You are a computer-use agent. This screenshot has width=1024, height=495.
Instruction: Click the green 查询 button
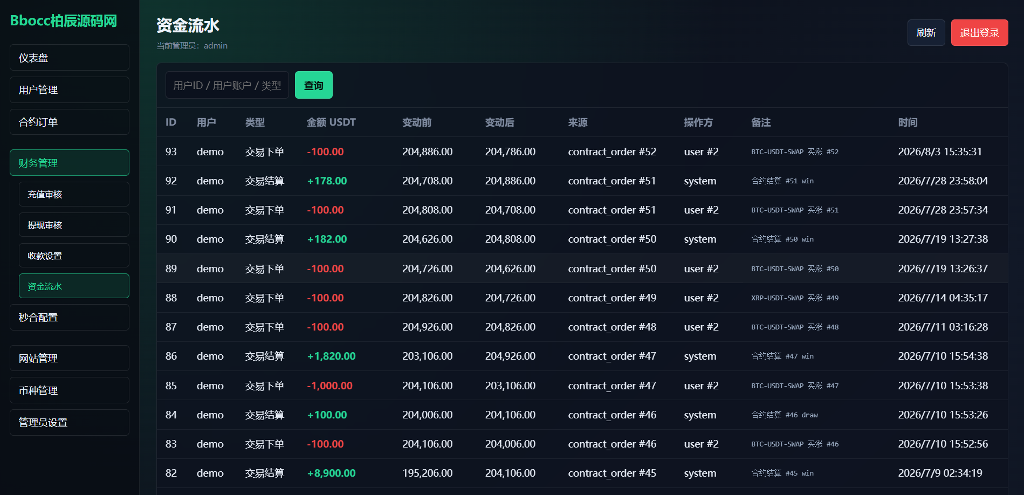pyautogui.click(x=314, y=85)
